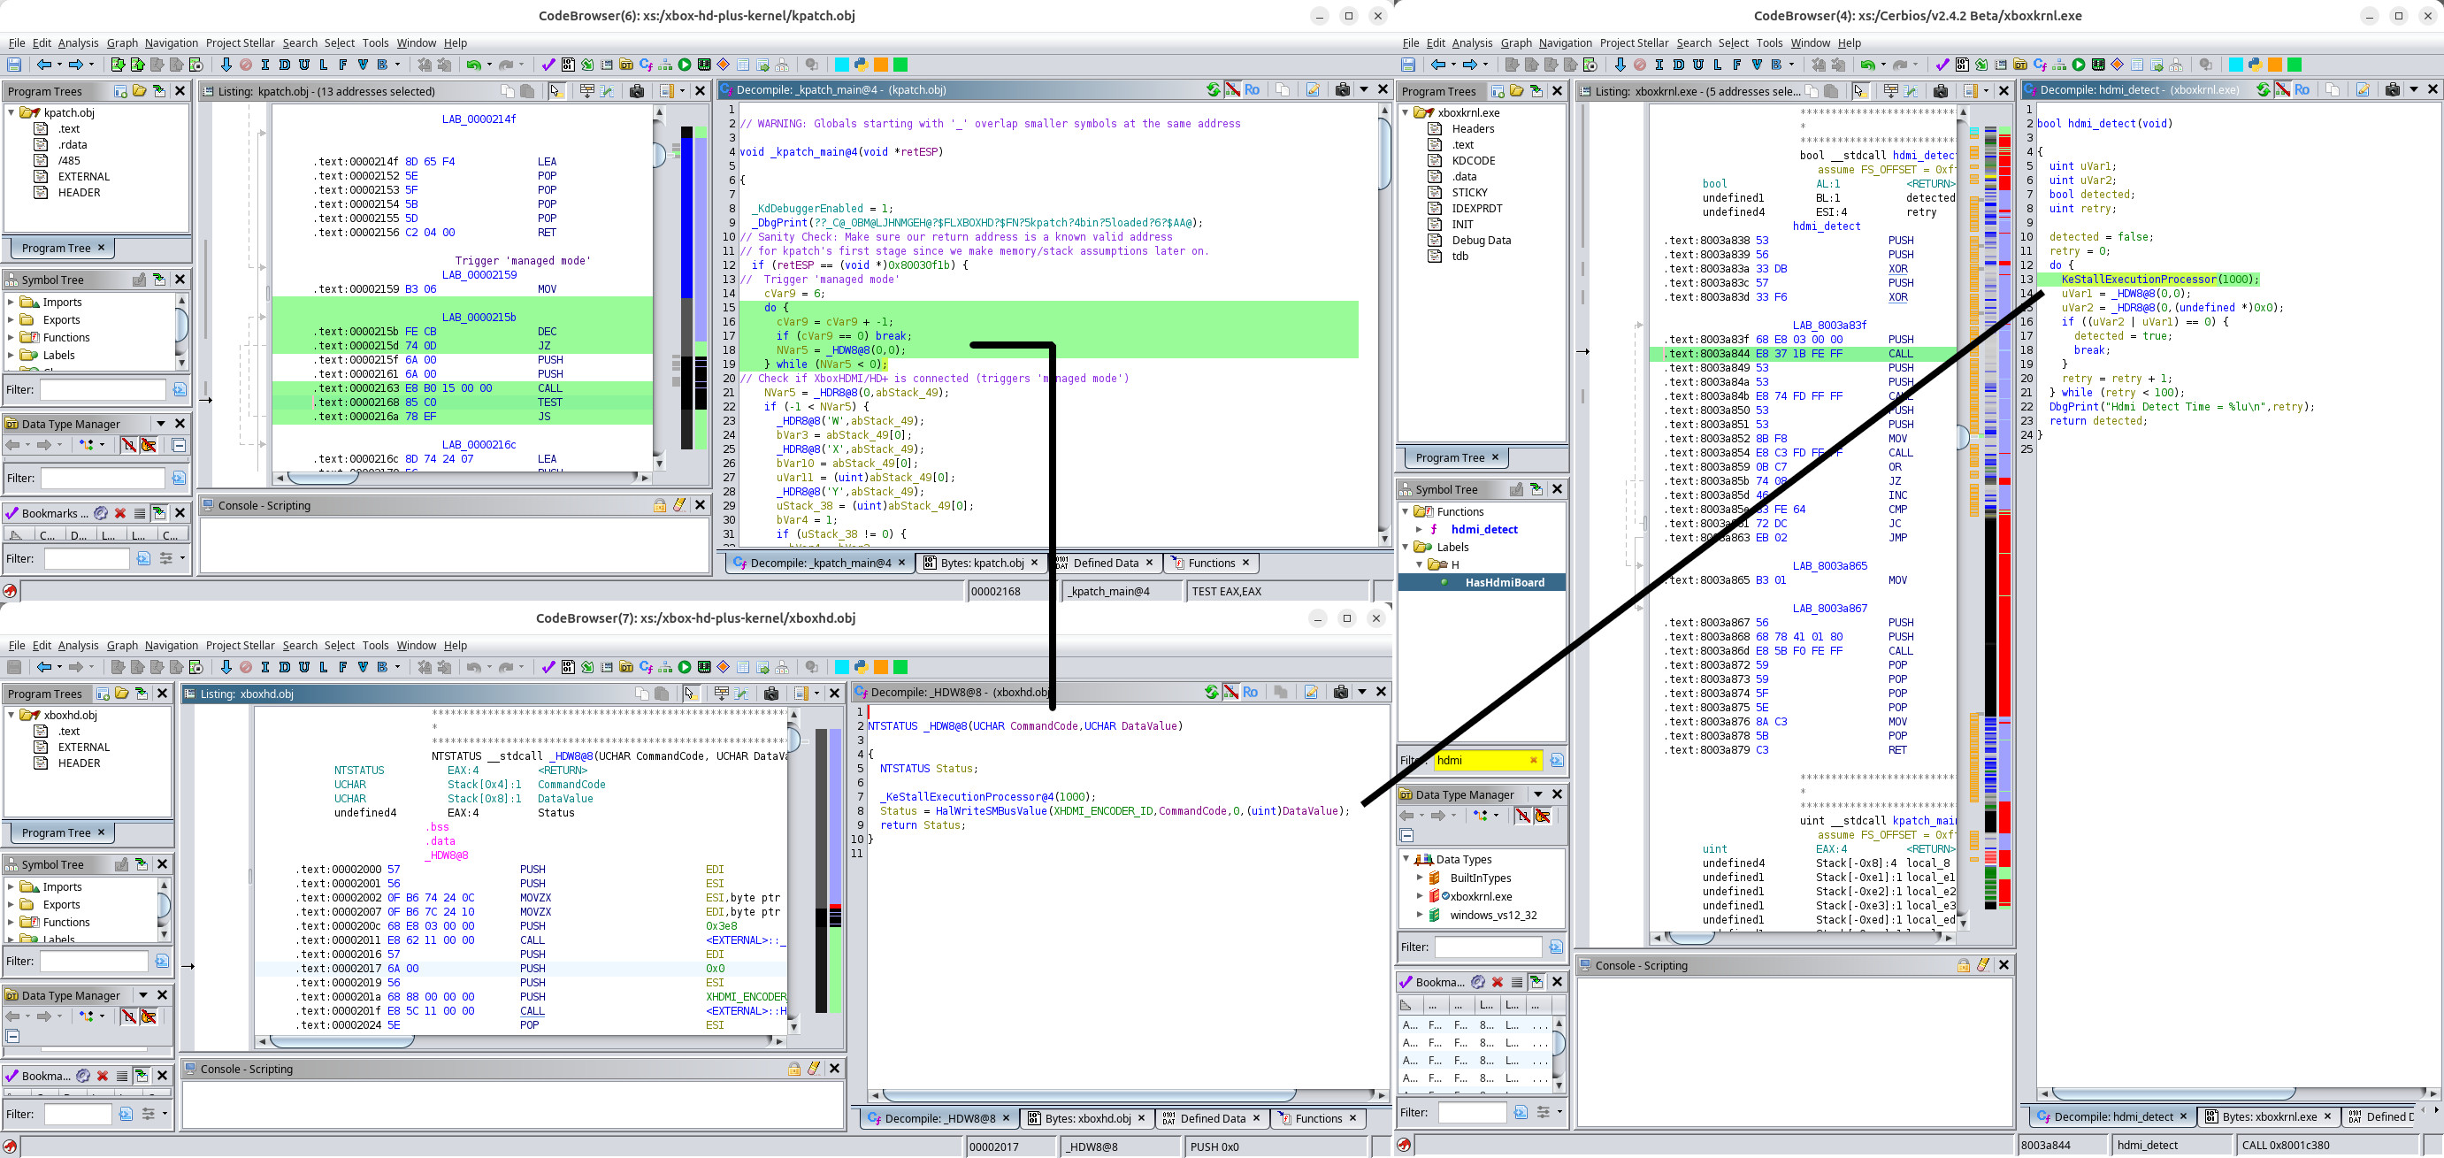The width and height of the screenshot is (2444, 1158).
Task: Clear the 'hdmi' filter text with its X button
Action: coord(1533,760)
